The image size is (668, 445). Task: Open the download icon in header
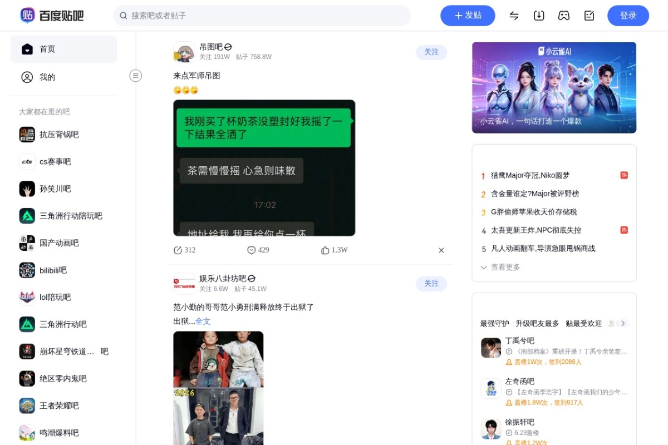coord(539,16)
